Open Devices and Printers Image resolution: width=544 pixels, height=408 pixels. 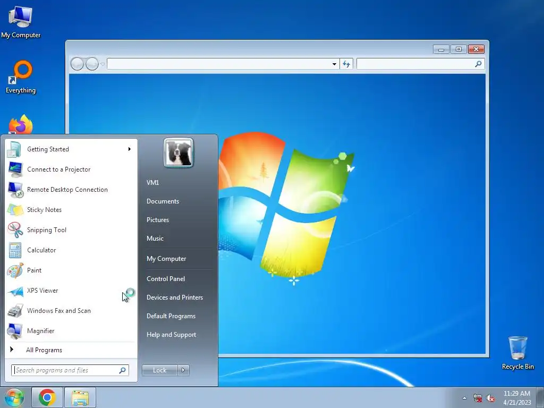(174, 297)
